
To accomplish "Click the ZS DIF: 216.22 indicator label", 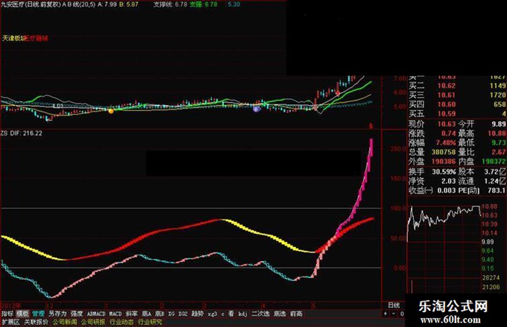I will tap(21, 133).
